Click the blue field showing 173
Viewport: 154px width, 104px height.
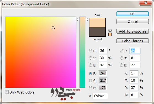103,88
